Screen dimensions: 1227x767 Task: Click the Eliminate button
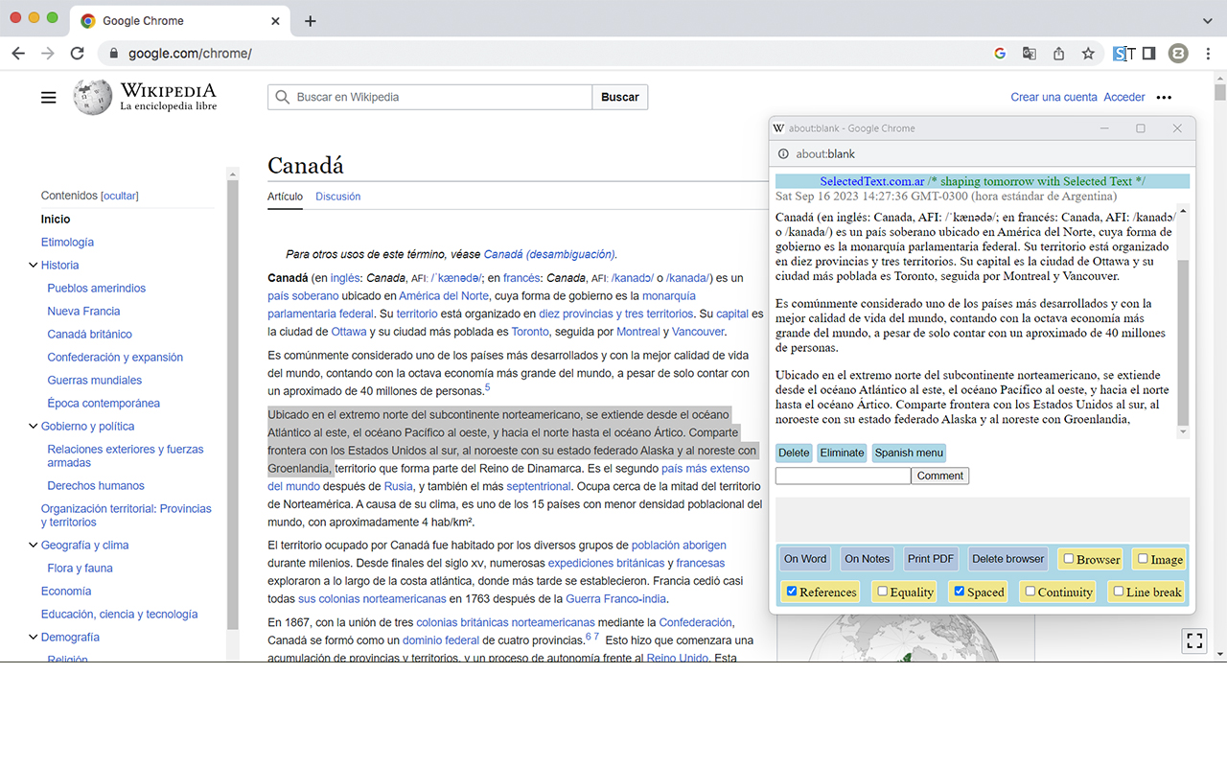(843, 453)
